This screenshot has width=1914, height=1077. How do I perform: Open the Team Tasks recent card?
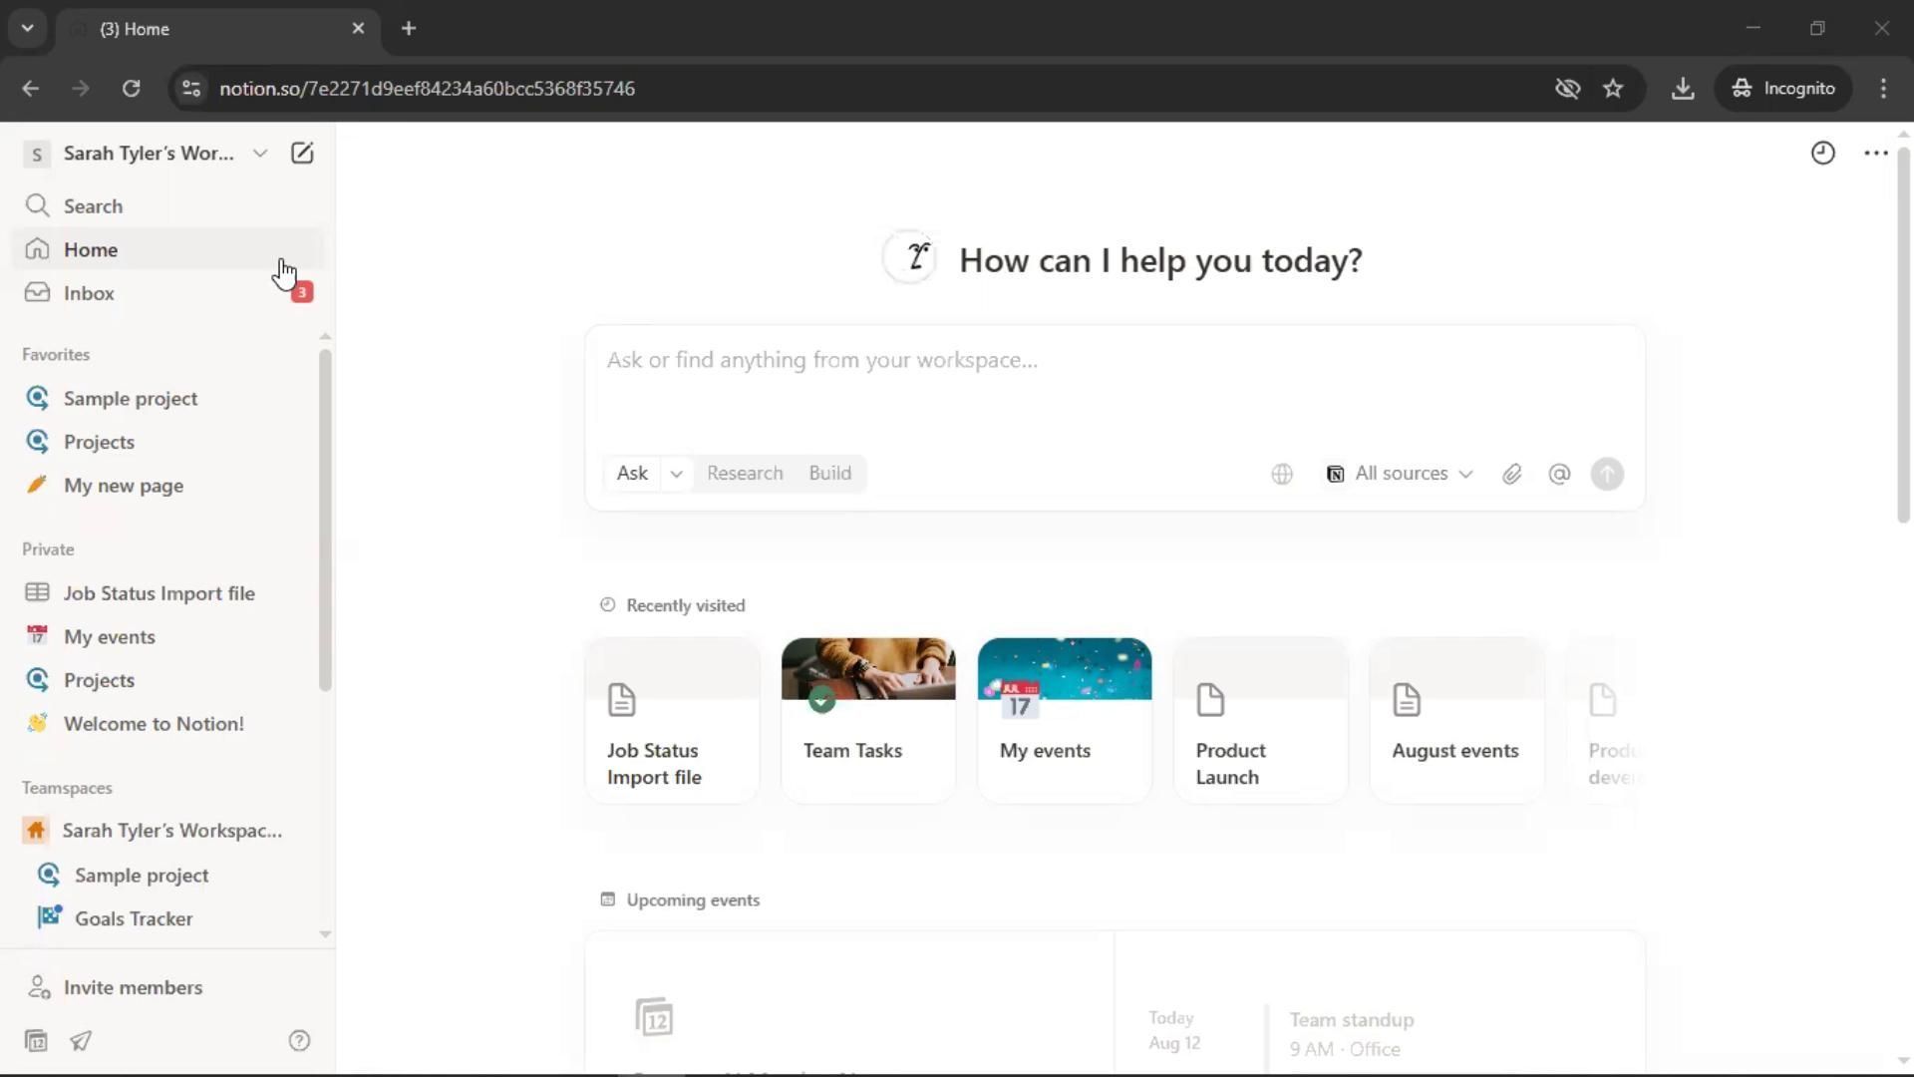[x=867, y=720]
